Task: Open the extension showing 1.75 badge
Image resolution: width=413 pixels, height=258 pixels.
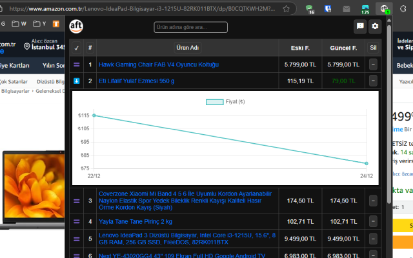Action: pos(365,9)
